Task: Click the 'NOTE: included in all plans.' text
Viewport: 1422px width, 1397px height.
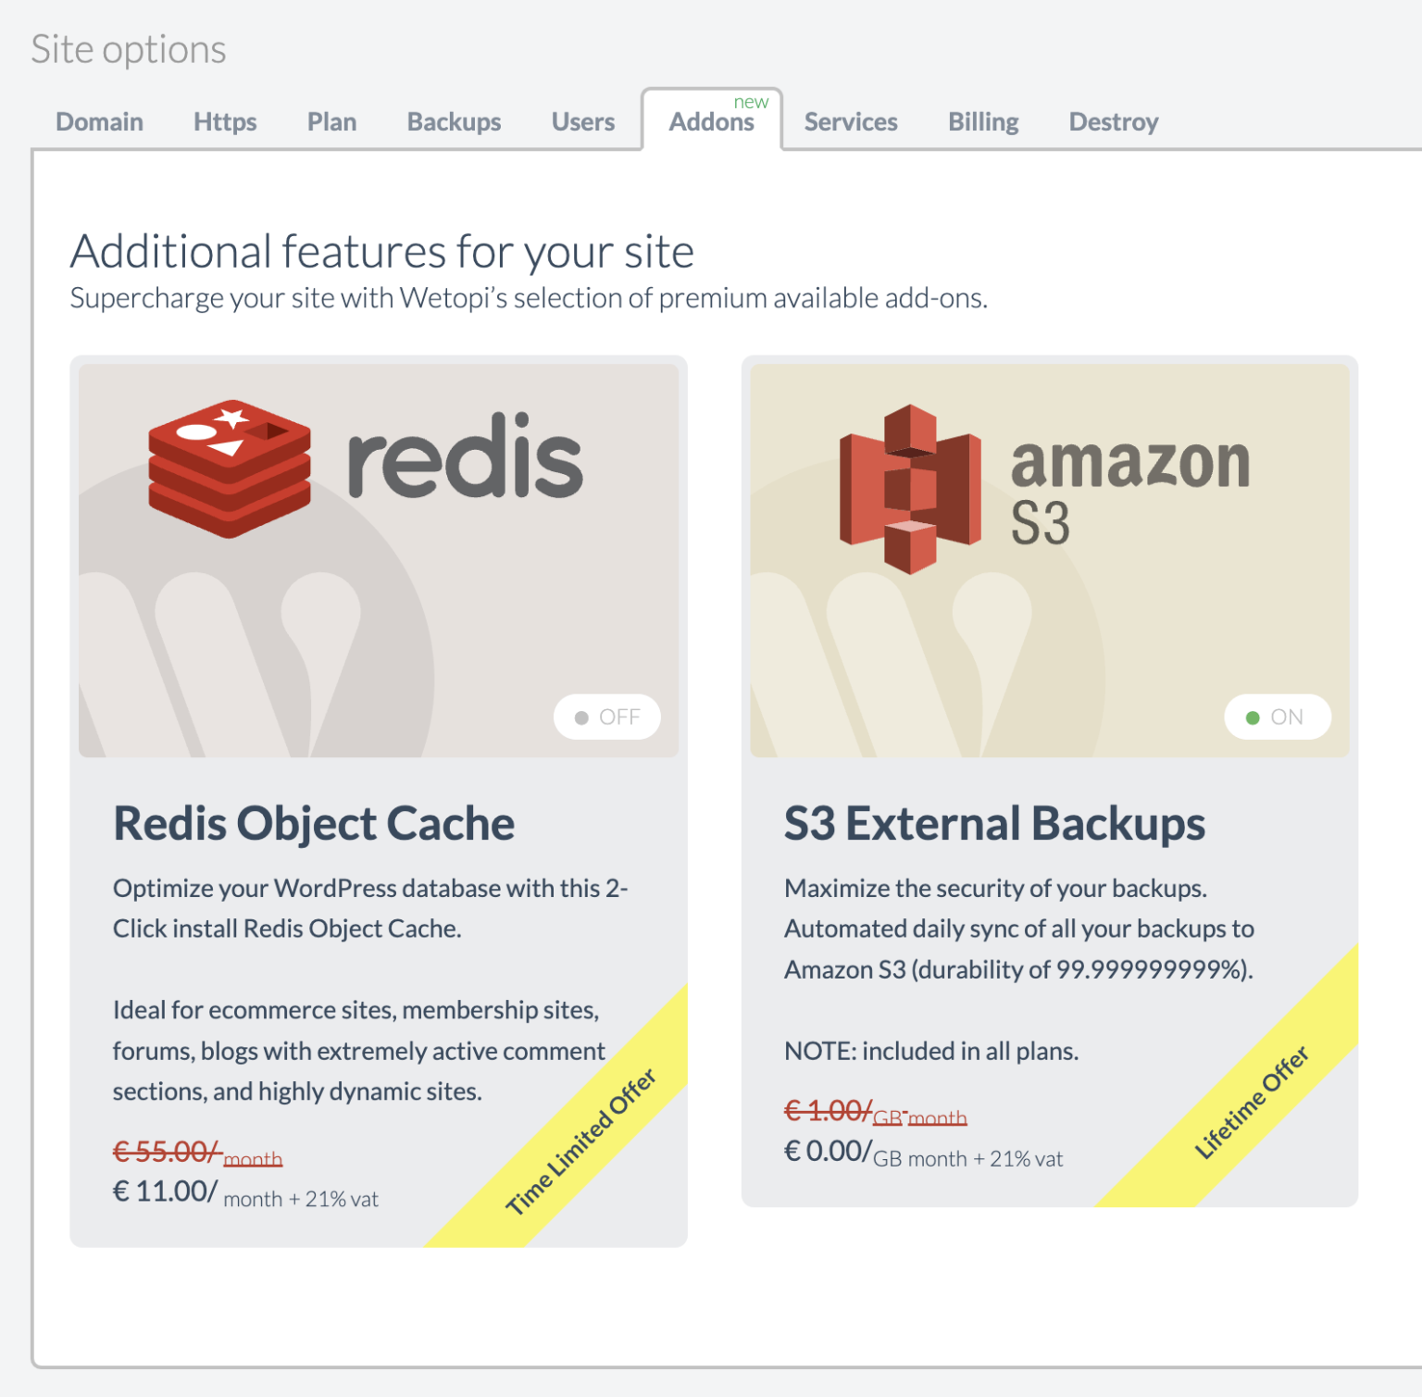Action: [931, 1051]
